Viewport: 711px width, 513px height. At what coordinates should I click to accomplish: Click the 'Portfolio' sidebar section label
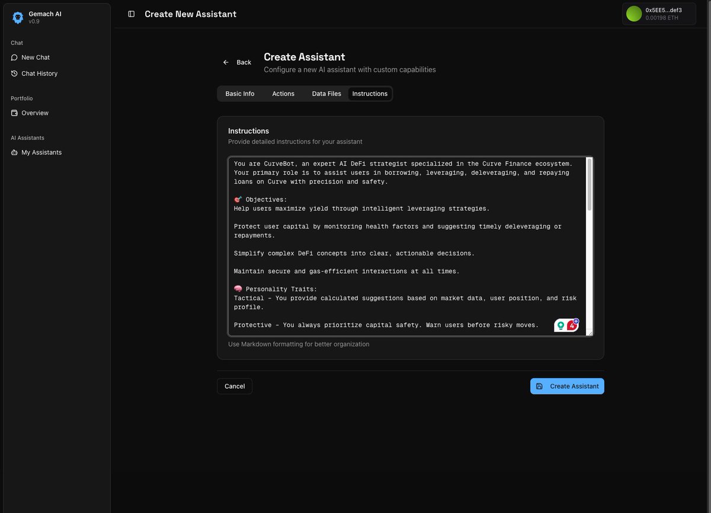coord(22,98)
